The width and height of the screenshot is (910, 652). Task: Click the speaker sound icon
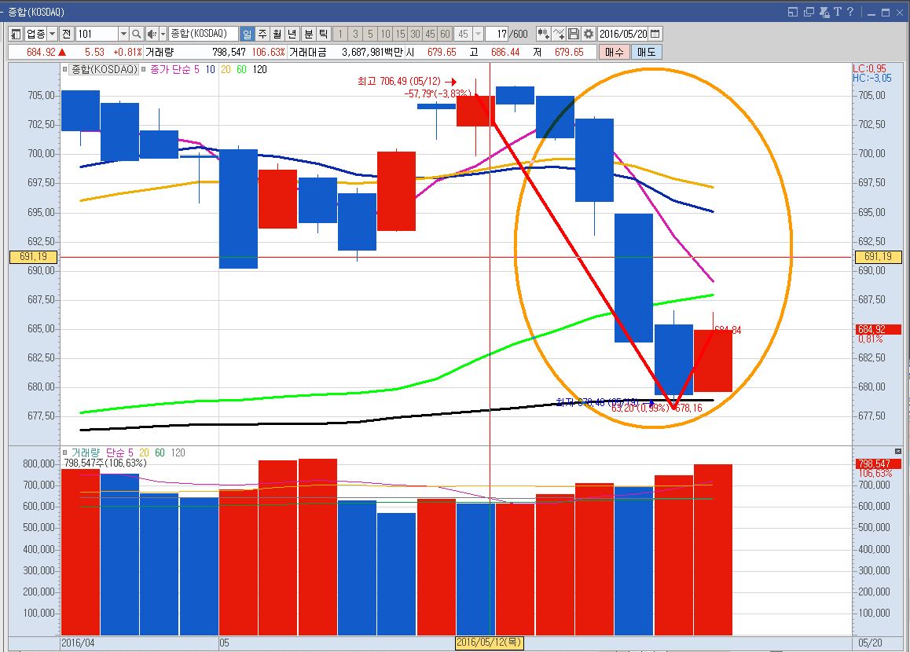[152, 34]
